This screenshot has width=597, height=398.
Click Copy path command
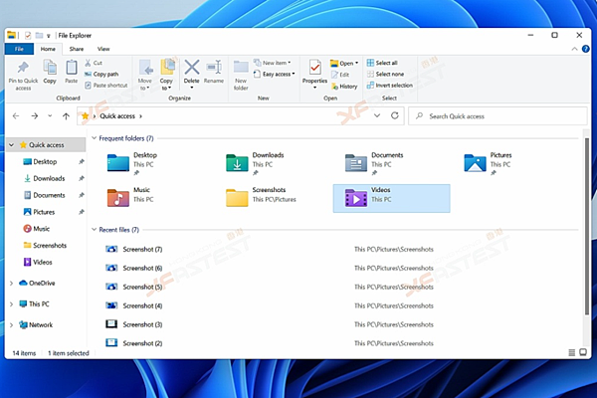click(101, 74)
